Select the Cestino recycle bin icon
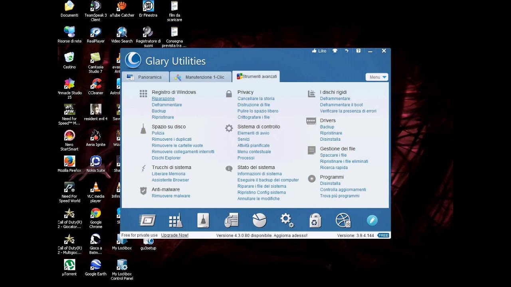The image size is (511, 287). click(69, 61)
